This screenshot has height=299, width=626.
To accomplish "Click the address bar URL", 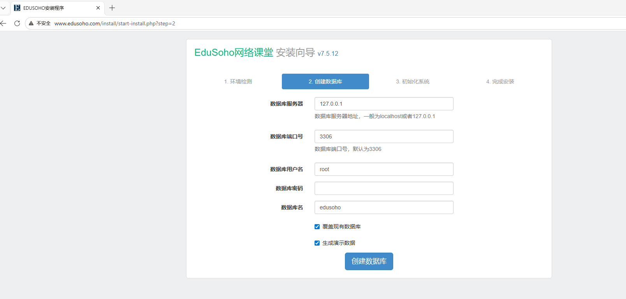I will coord(115,23).
